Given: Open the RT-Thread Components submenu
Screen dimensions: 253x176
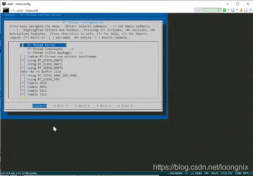Looking at the screenshot, I should pyautogui.click(x=50, y=49).
